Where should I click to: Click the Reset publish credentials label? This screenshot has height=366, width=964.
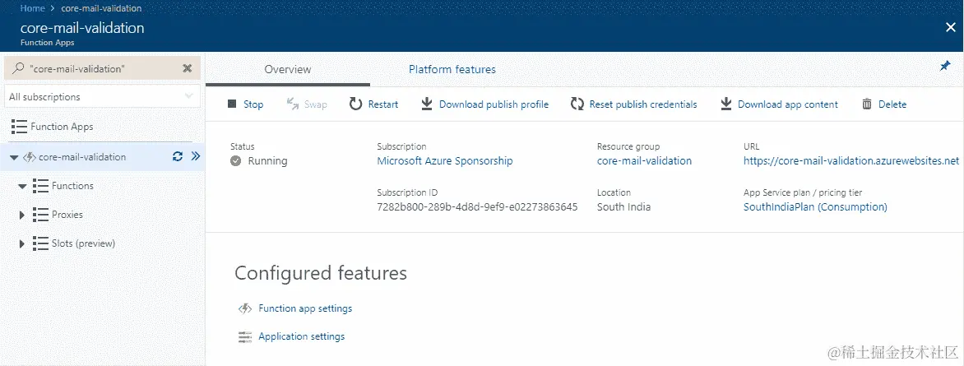(643, 104)
